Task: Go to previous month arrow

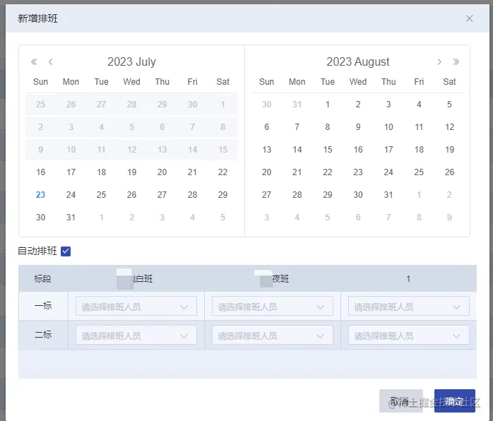Action: (51, 62)
